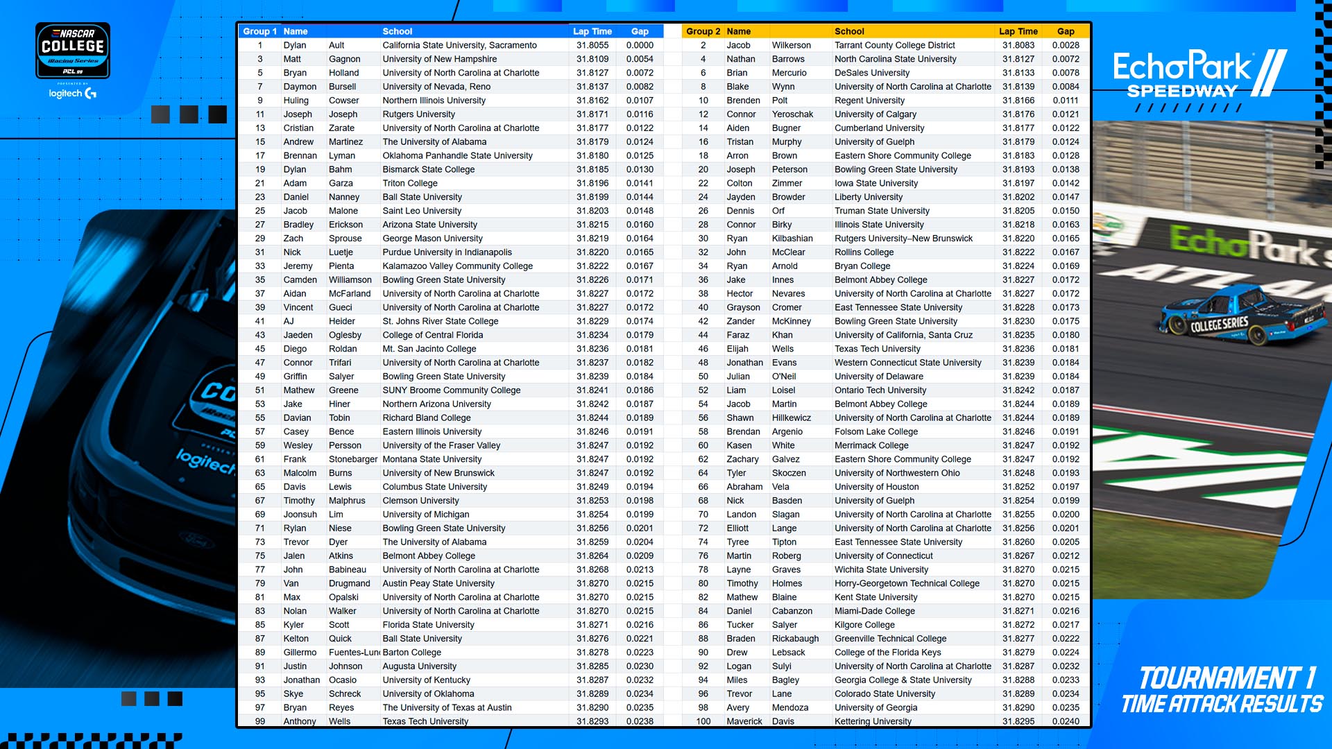Screen dimensions: 1332x749
Task: Click Maverick Davis's lap time 31.8295
Action: pyautogui.click(x=1018, y=721)
